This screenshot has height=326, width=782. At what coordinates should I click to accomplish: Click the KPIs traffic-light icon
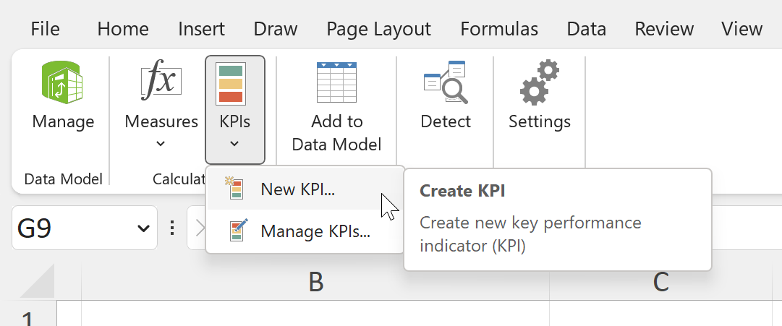click(234, 82)
